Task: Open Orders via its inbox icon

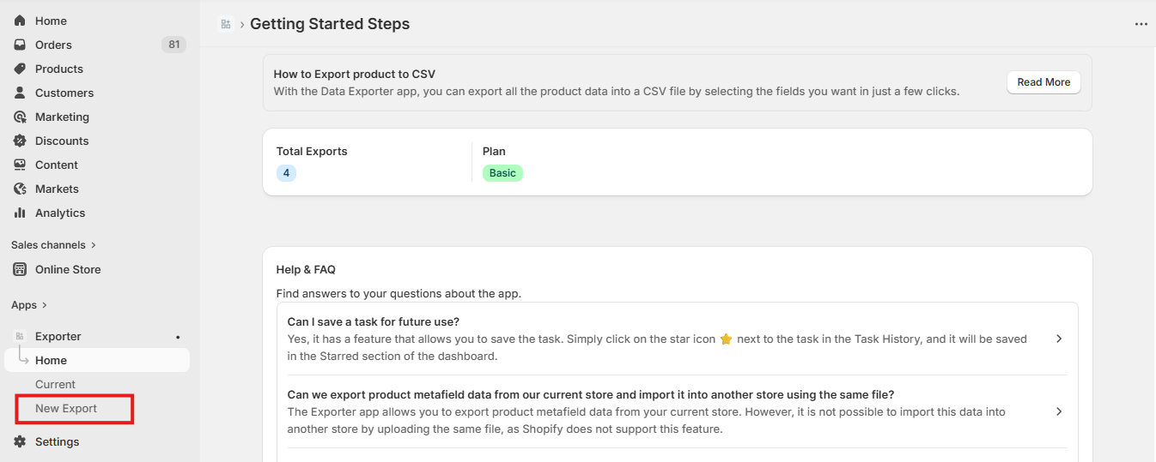Action: point(20,45)
